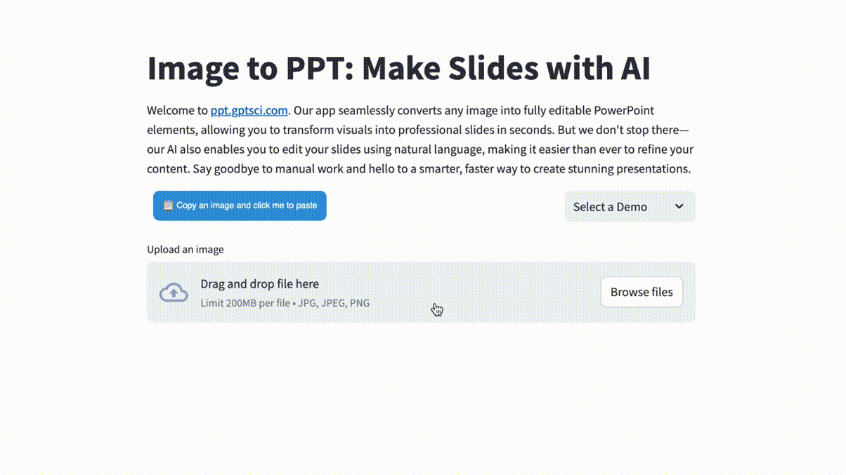
Task: Click the Drag and drop file here text
Action: [259, 283]
